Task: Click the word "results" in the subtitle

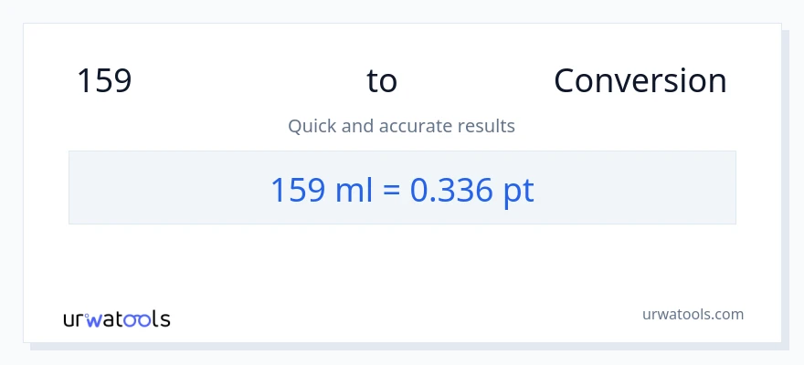Action: click(488, 126)
